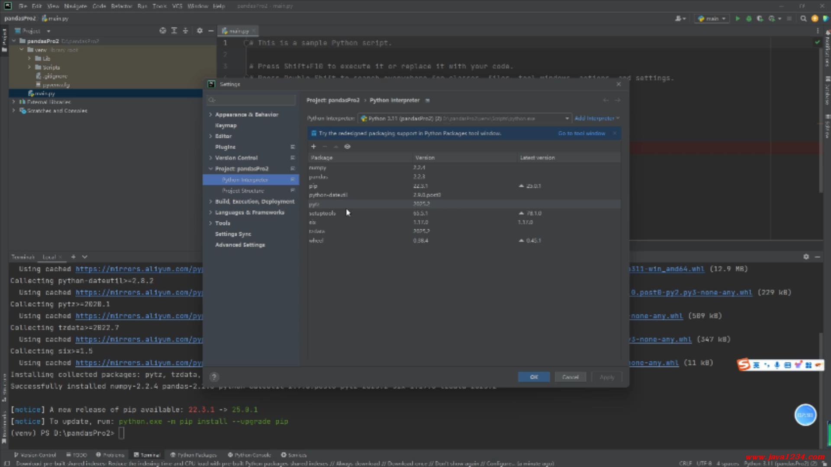Click the orange IDE update icon

[815, 19]
